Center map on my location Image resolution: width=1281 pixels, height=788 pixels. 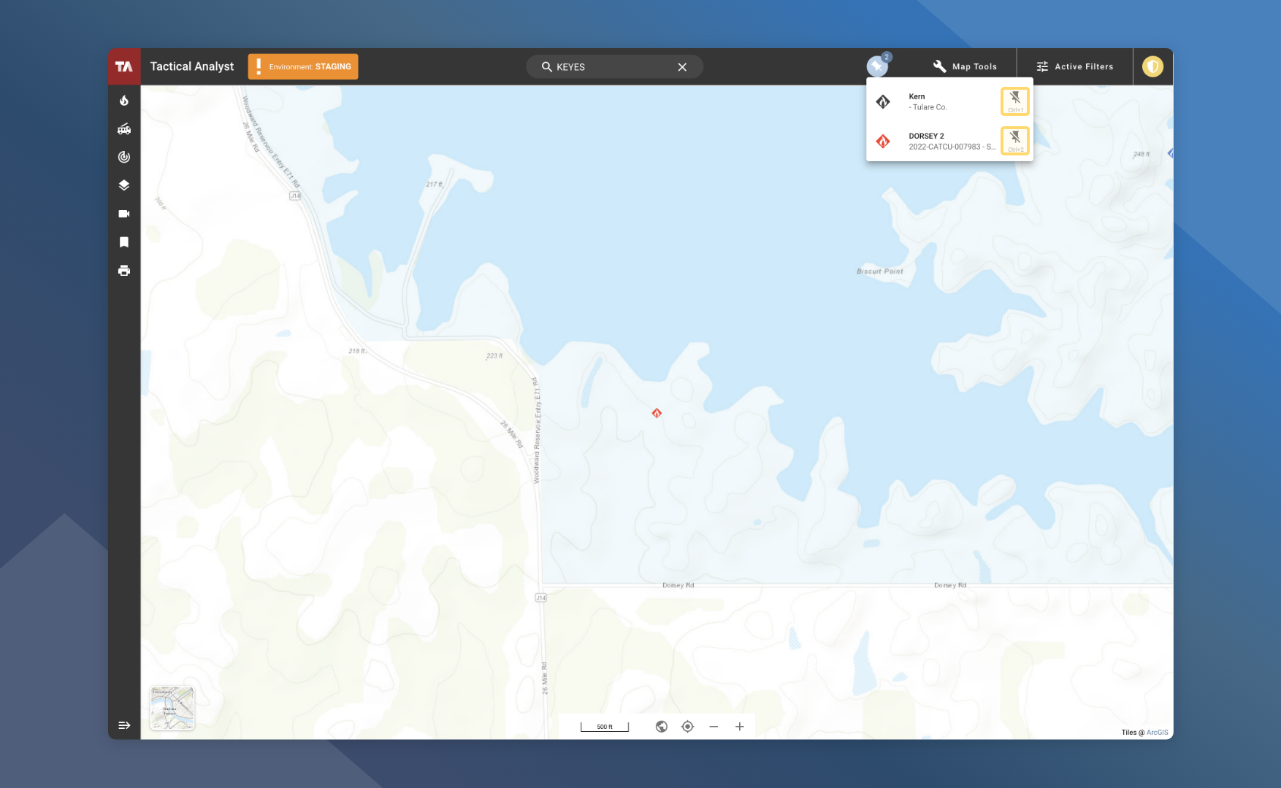click(687, 727)
